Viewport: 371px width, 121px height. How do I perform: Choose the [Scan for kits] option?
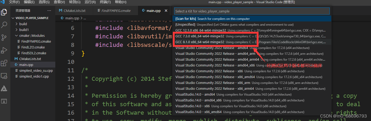point(252,19)
